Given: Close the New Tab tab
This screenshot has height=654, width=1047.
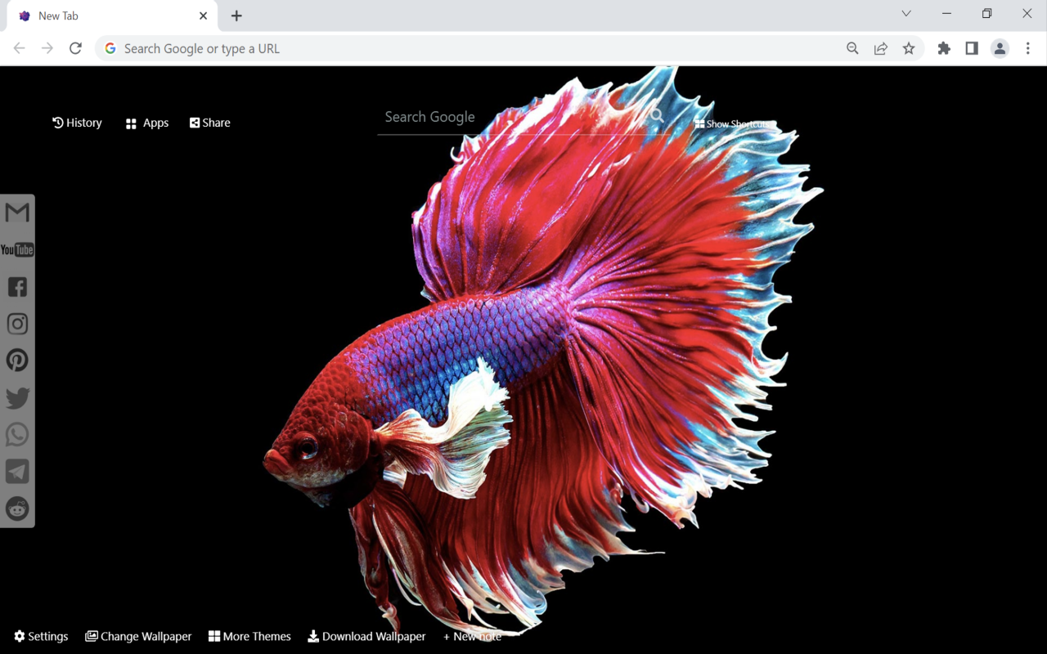Looking at the screenshot, I should [203, 16].
